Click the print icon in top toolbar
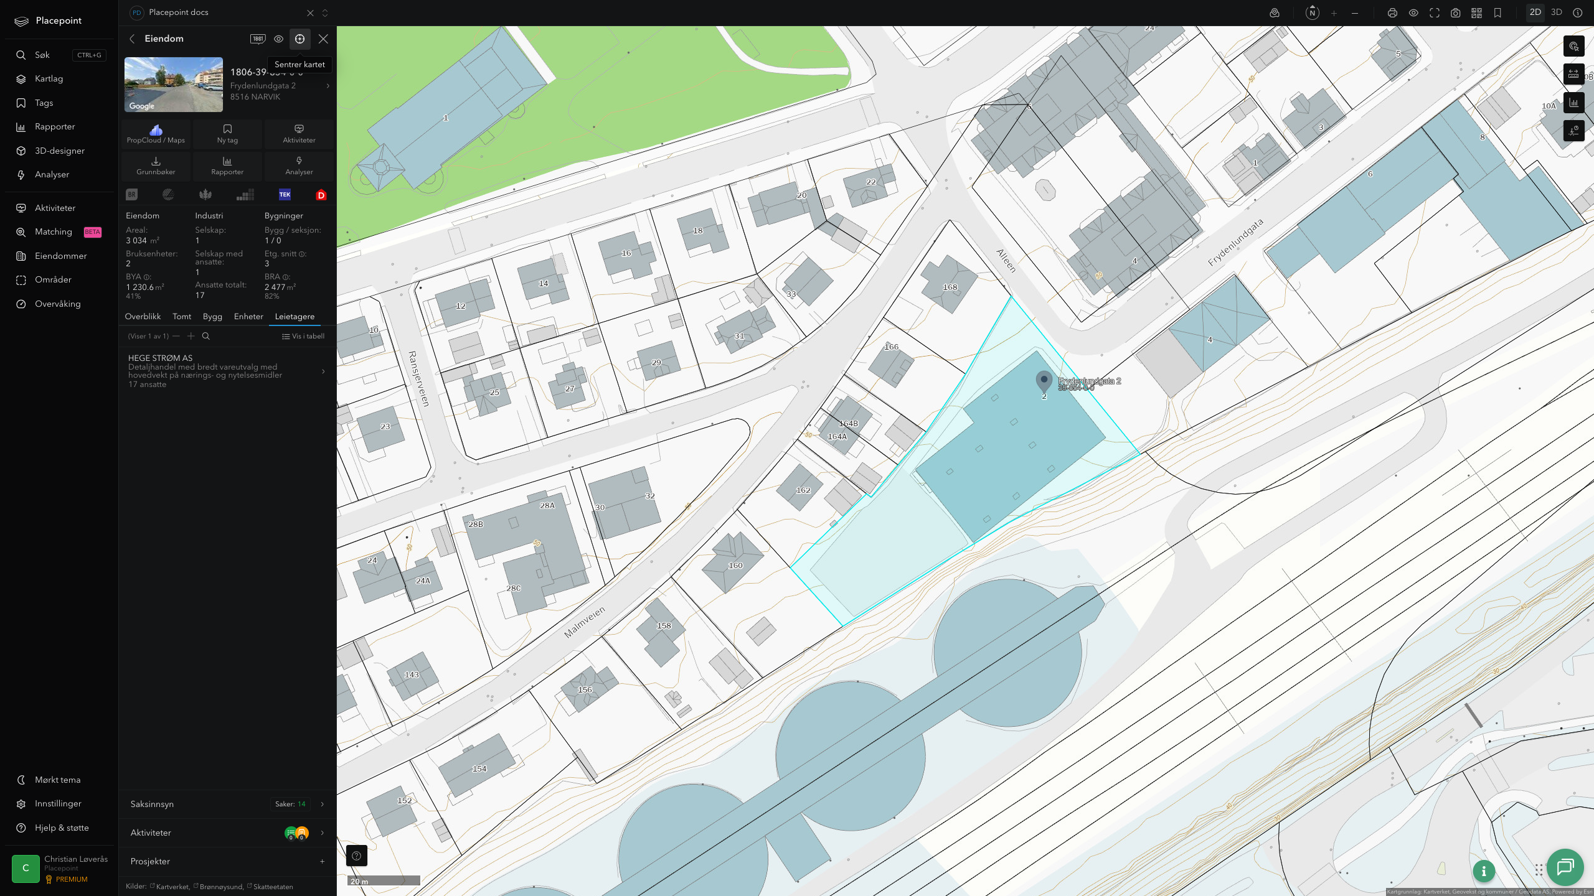This screenshot has width=1594, height=896. (x=1392, y=13)
